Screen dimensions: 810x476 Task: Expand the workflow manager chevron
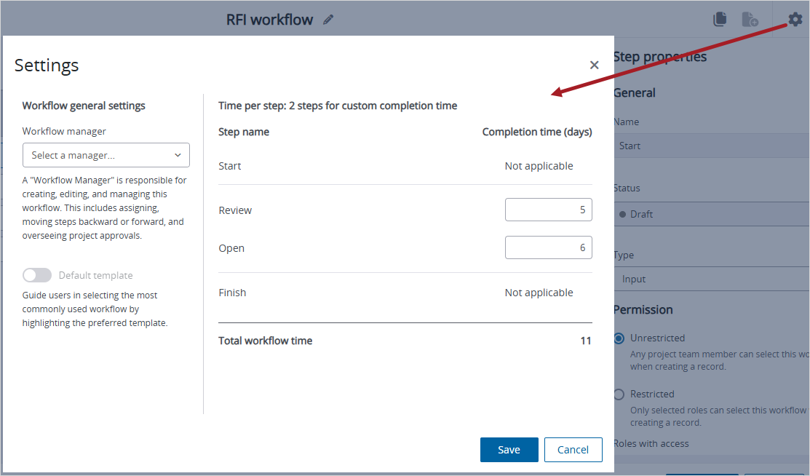point(177,155)
